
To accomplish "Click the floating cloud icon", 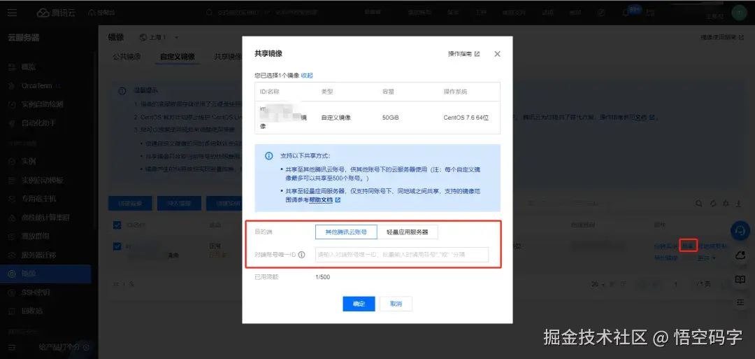I will tap(740, 256).
